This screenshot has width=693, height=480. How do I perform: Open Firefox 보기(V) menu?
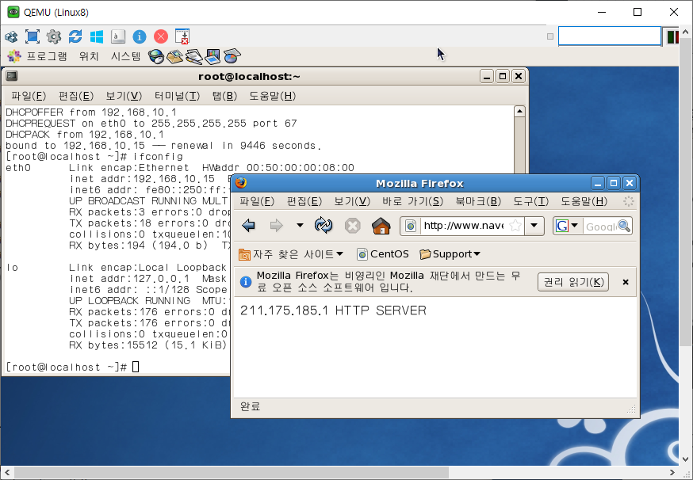click(352, 201)
